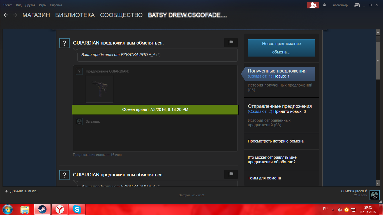Click the Steam taskbar icon

[x=42, y=209]
